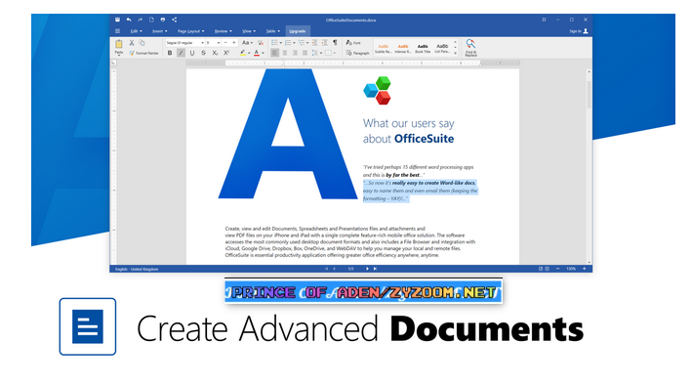This screenshot has width=692, height=385.
Task: Apply the Intense Reference style
Action: [403, 48]
